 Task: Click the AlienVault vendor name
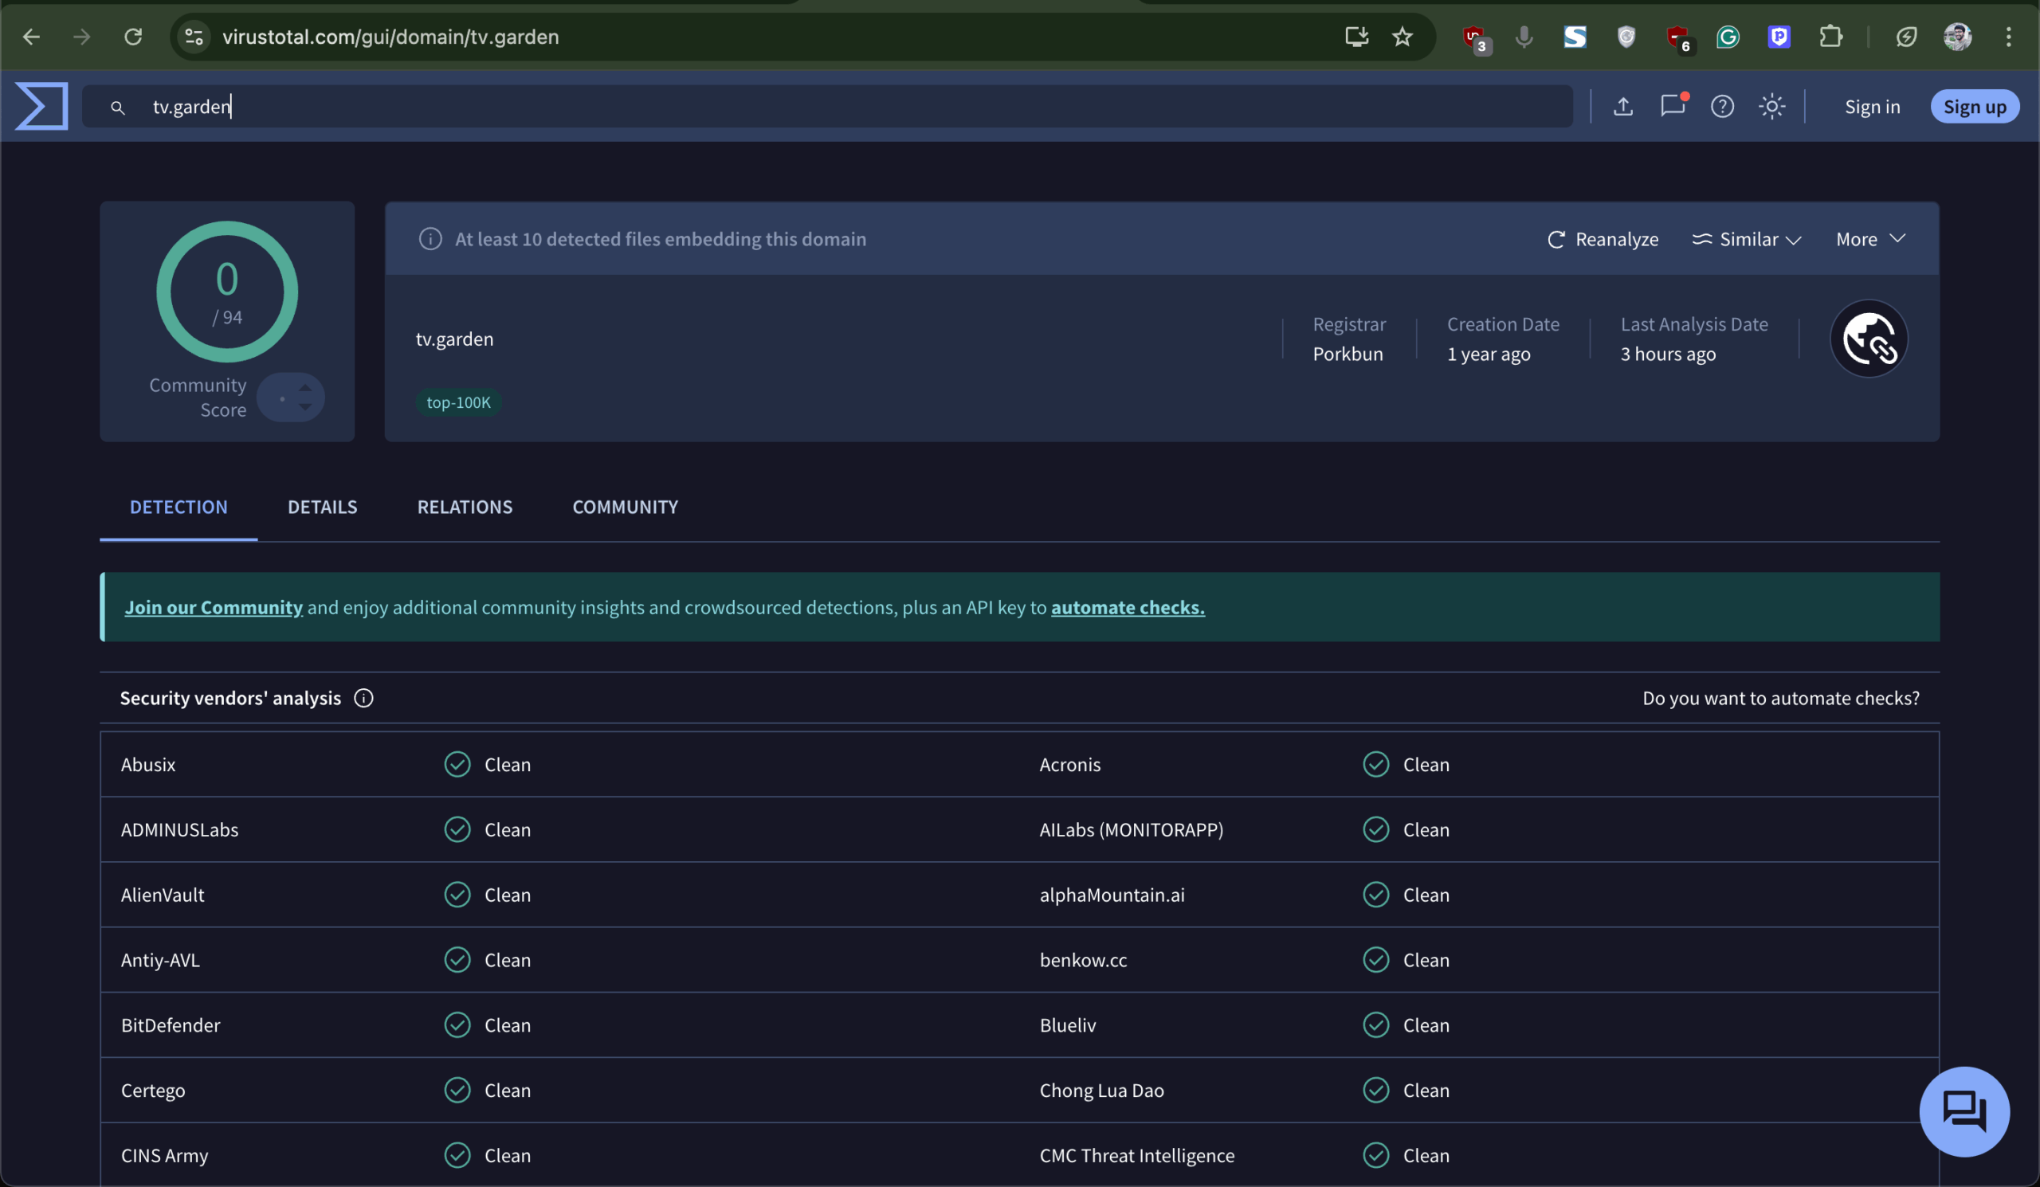163,895
